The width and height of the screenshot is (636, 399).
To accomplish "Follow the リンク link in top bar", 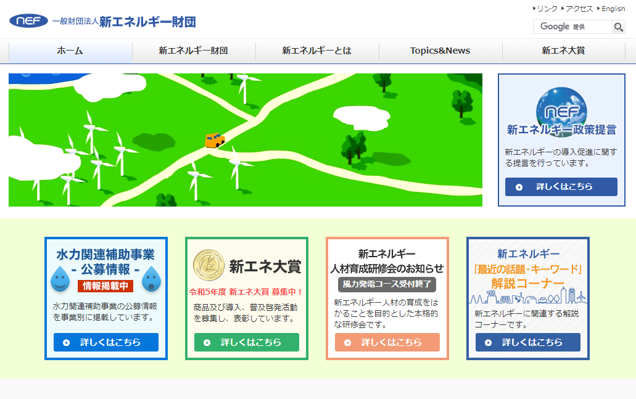I will [x=547, y=9].
